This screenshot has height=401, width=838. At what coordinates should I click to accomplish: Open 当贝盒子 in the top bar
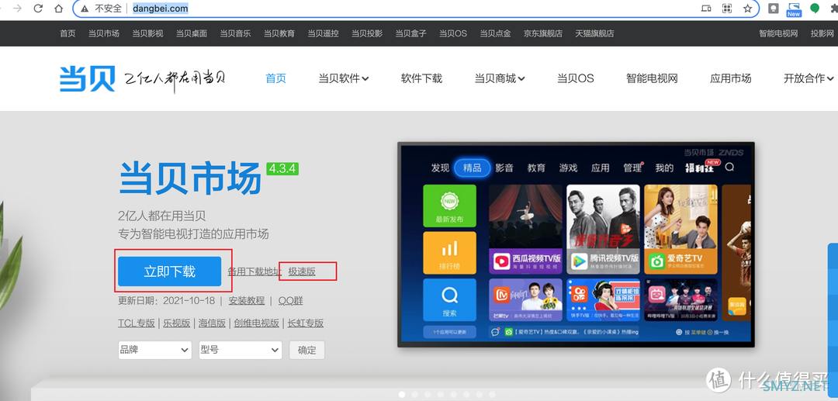[410, 33]
